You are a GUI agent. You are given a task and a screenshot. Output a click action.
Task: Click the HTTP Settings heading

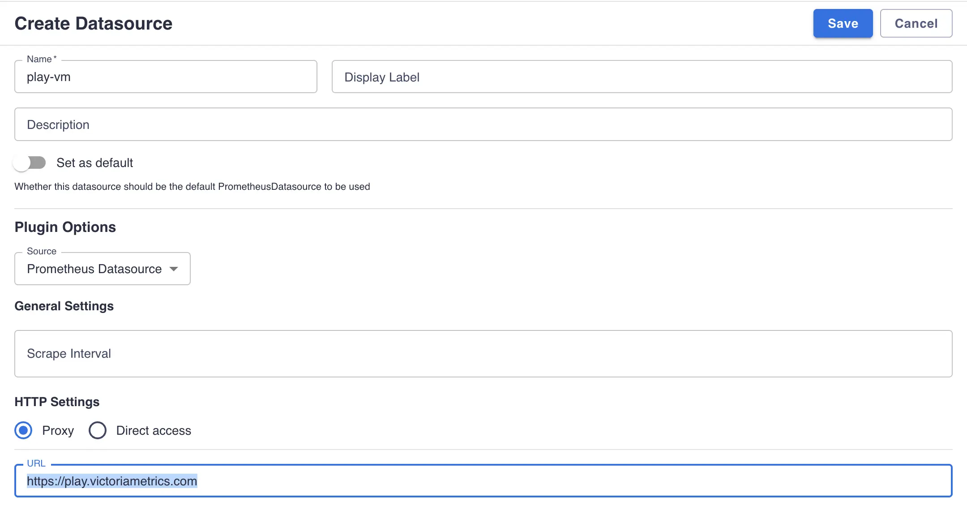click(57, 402)
